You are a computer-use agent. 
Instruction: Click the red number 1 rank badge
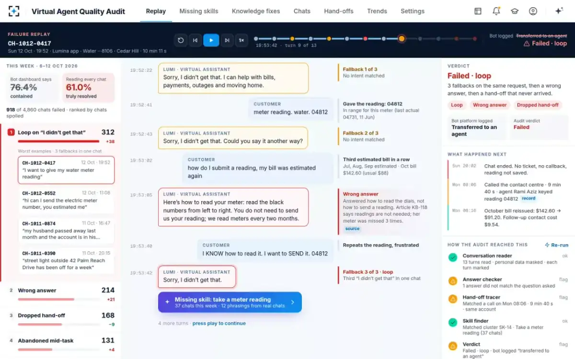[11, 133]
